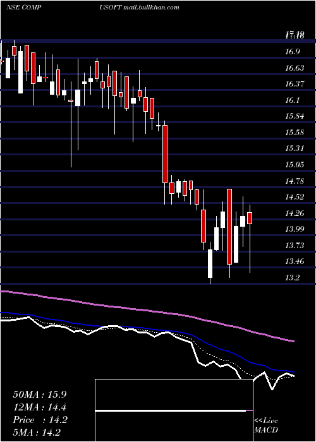
Task: Click the 'NSE COMP' title text
Action: pyautogui.click(x=24, y=8)
